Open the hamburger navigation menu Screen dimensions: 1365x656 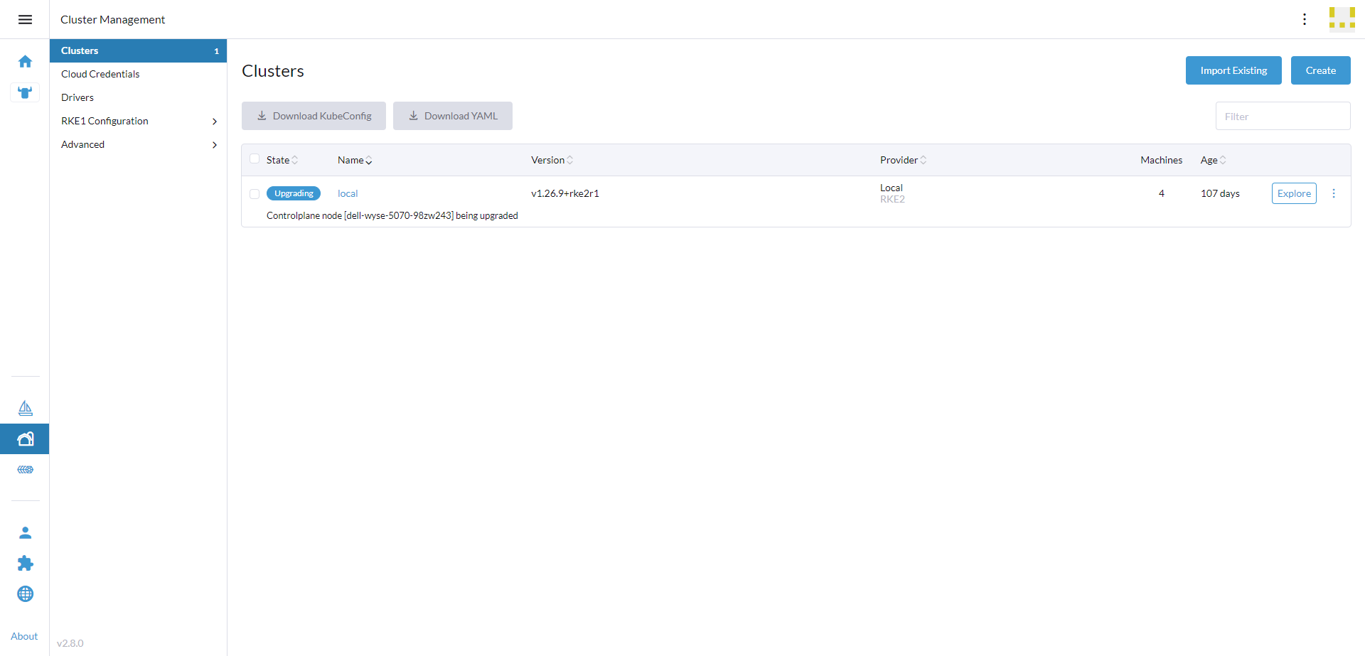(x=25, y=19)
